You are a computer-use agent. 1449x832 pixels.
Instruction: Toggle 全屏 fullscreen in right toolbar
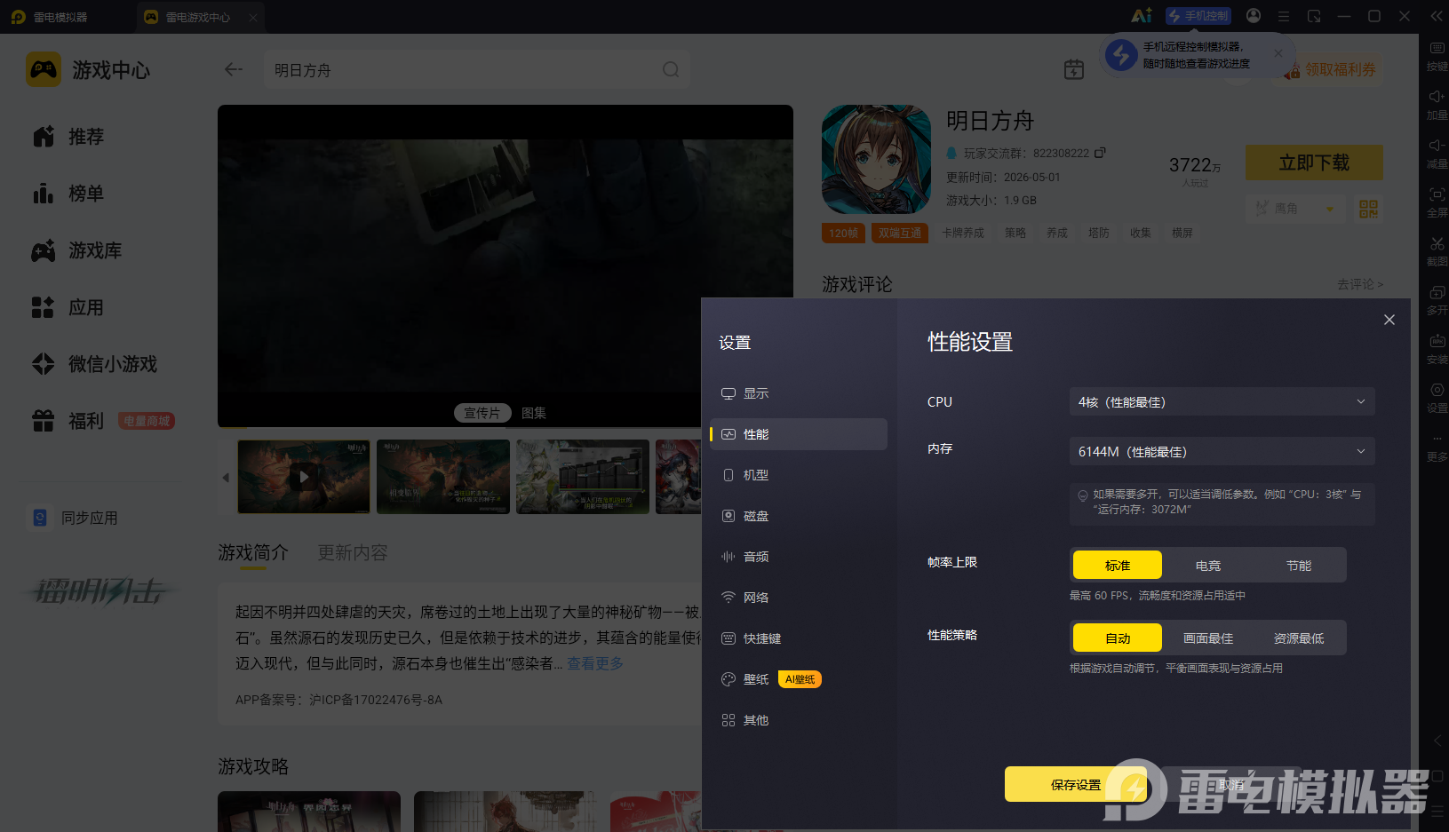pyautogui.click(x=1437, y=202)
